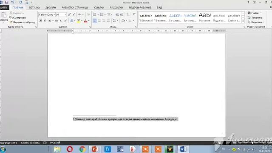Click Вырезать button

[x=17, y=13]
